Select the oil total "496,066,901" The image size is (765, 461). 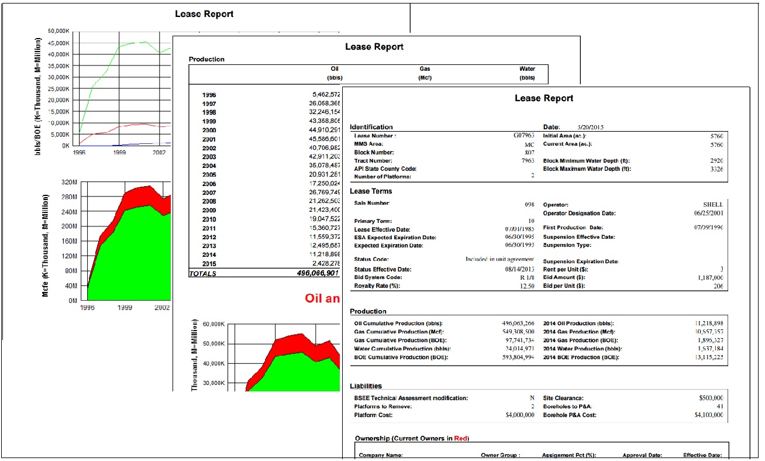point(319,273)
